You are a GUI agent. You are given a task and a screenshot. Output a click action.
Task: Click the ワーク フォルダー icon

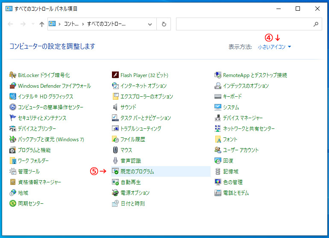coord(13,161)
